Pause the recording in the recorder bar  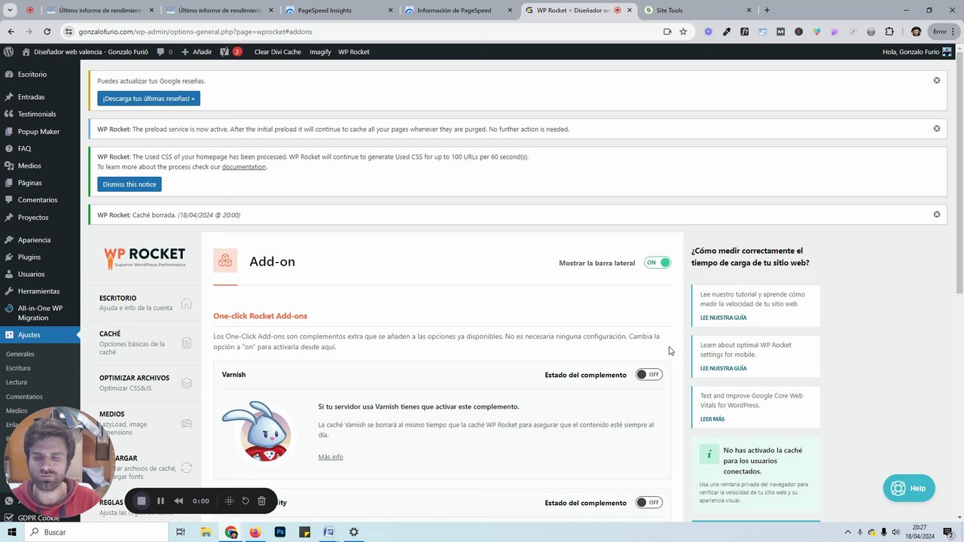(160, 501)
